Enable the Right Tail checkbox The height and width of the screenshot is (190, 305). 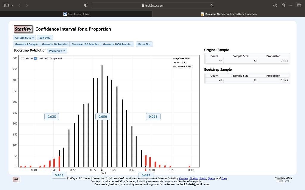(50, 58)
